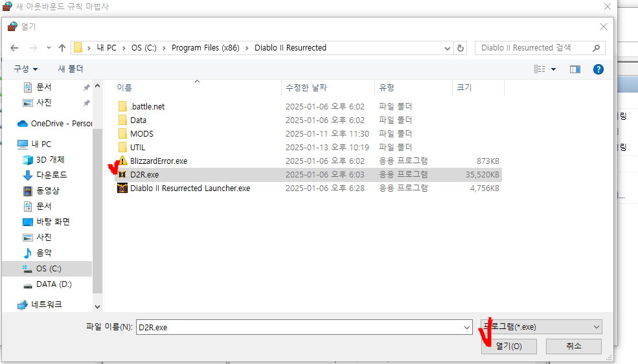Go up one folder level arrow
Screen dimensions: 638x364
point(62,48)
